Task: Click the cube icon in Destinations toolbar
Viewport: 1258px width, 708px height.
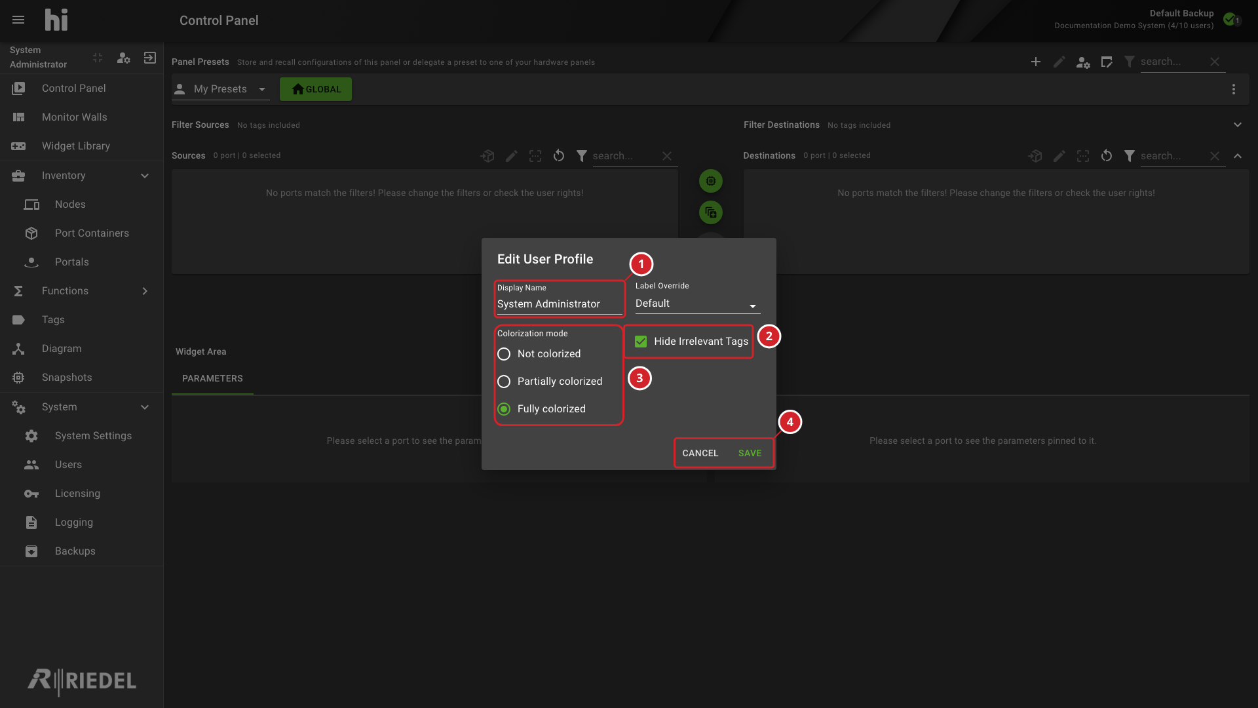Action: click(1036, 156)
